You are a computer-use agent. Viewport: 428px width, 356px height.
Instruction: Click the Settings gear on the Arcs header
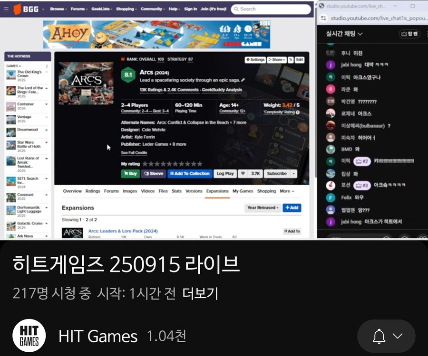click(249, 60)
